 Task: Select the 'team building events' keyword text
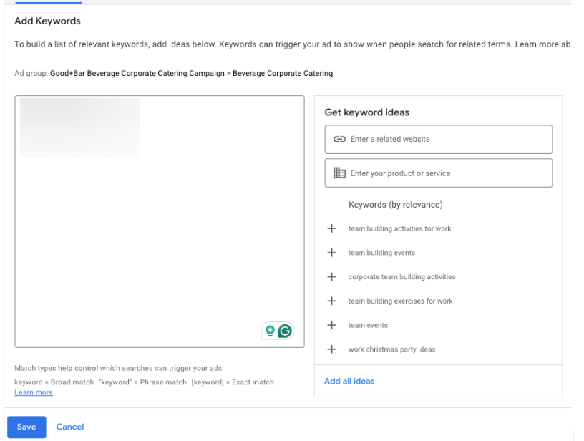(381, 253)
